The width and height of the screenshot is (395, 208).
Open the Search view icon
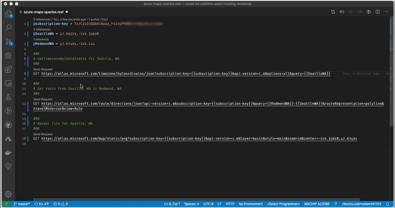tap(8, 28)
